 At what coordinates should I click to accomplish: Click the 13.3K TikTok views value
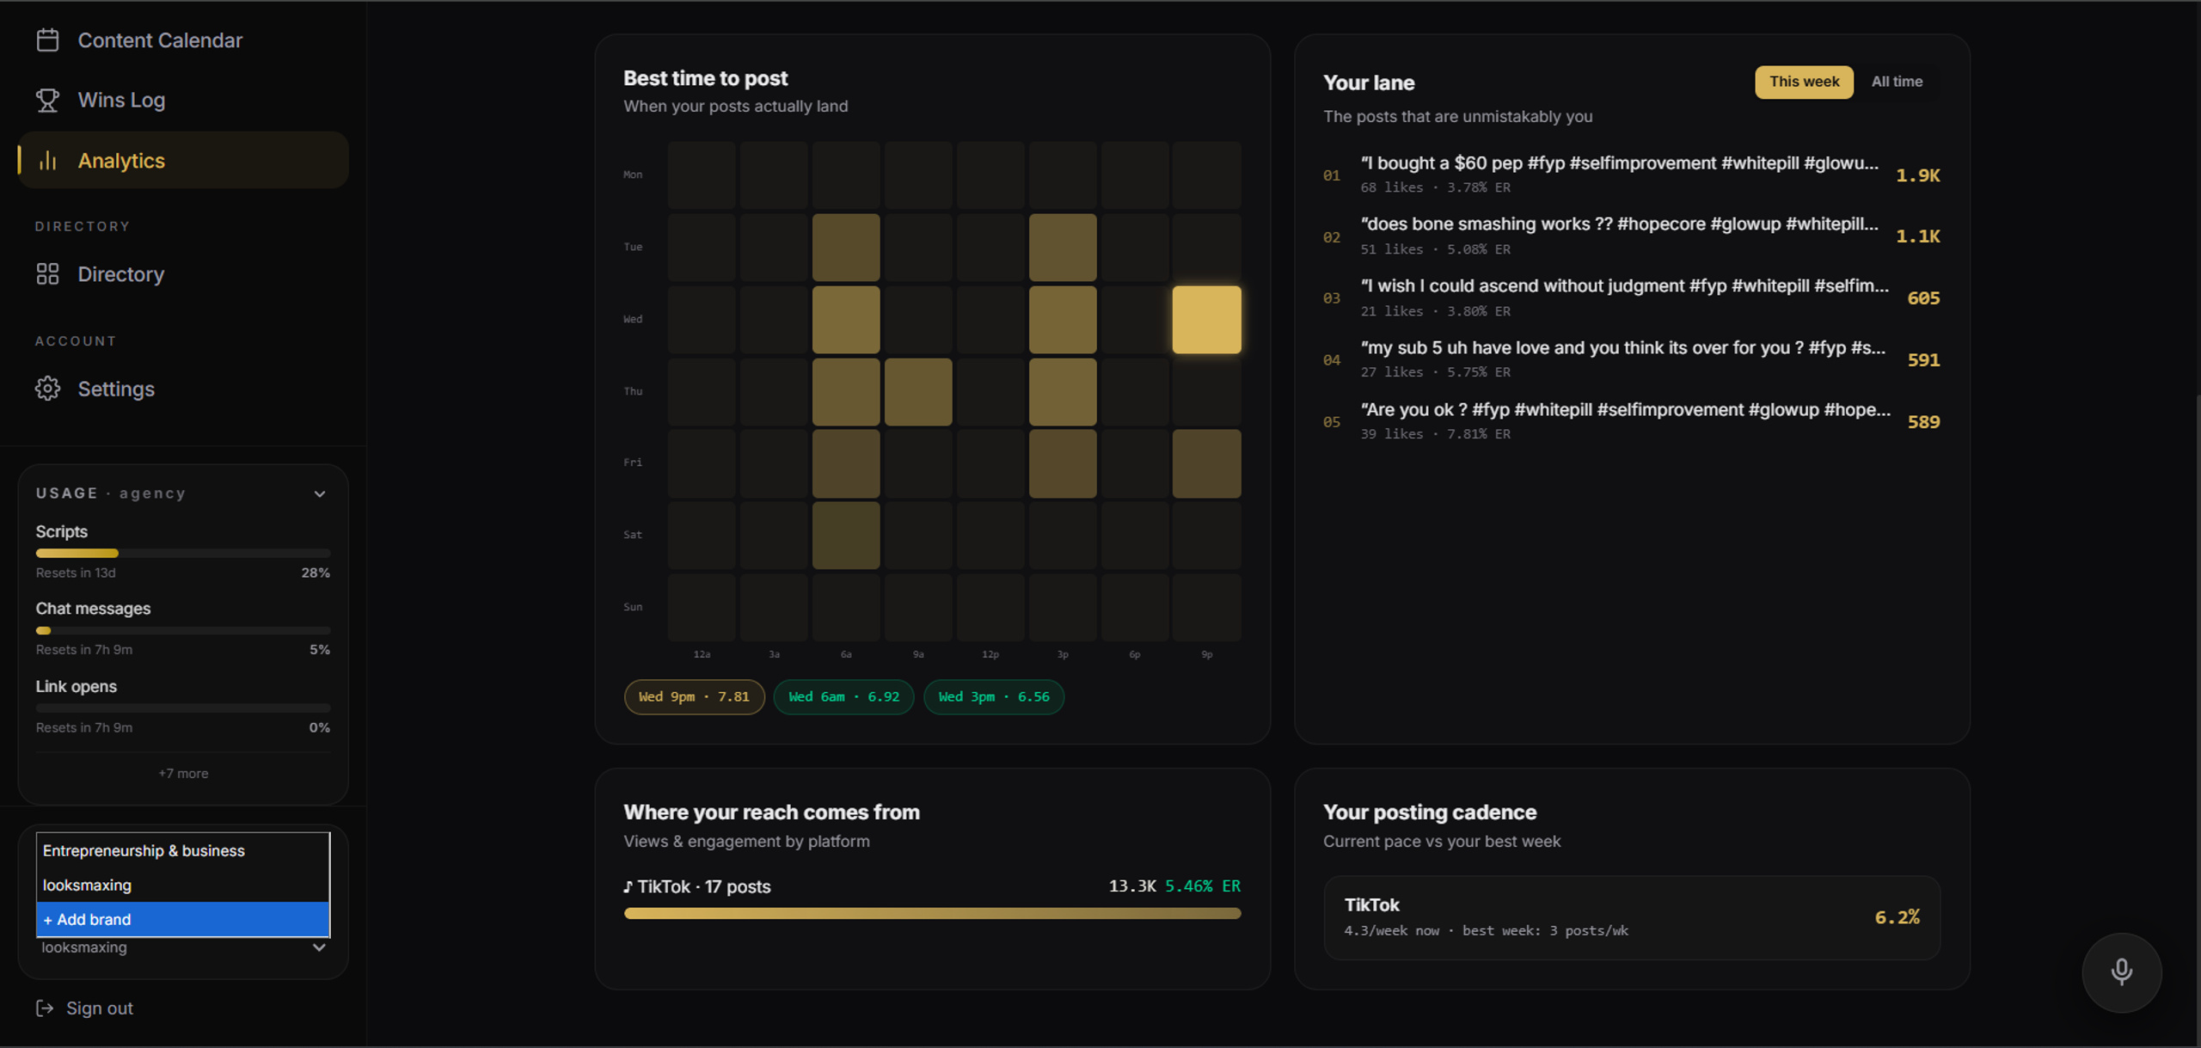1131,886
